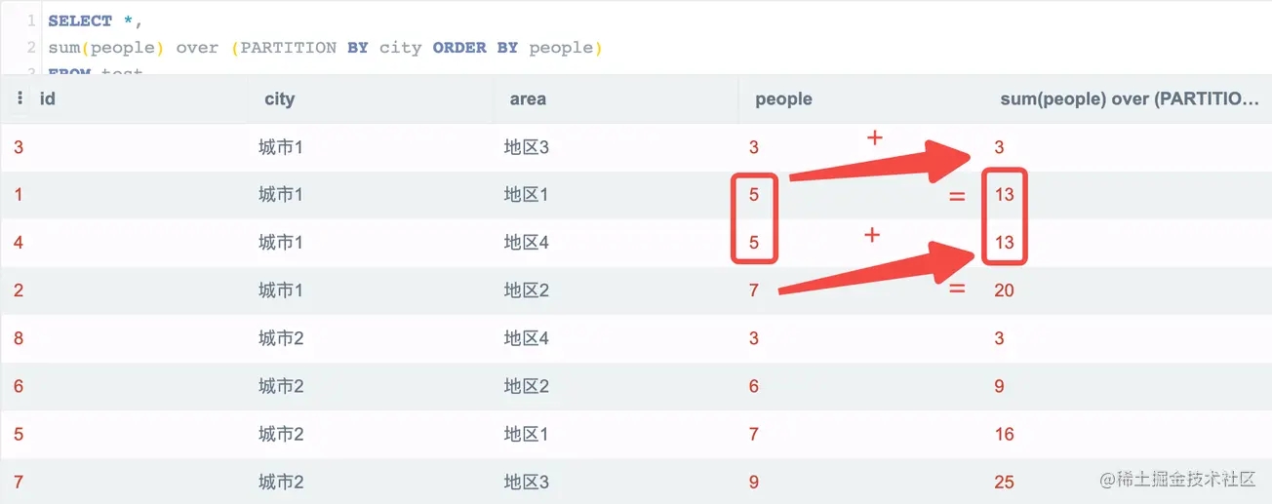Click the people cell in row id 7
The height and width of the screenshot is (504, 1272).
coord(754,482)
